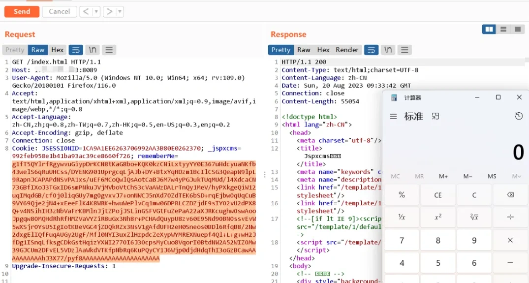
Task: Click the Response panel heading
Action: pyautogui.click(x=288, y=34)
